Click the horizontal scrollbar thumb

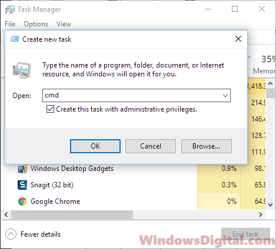[72, 215]
